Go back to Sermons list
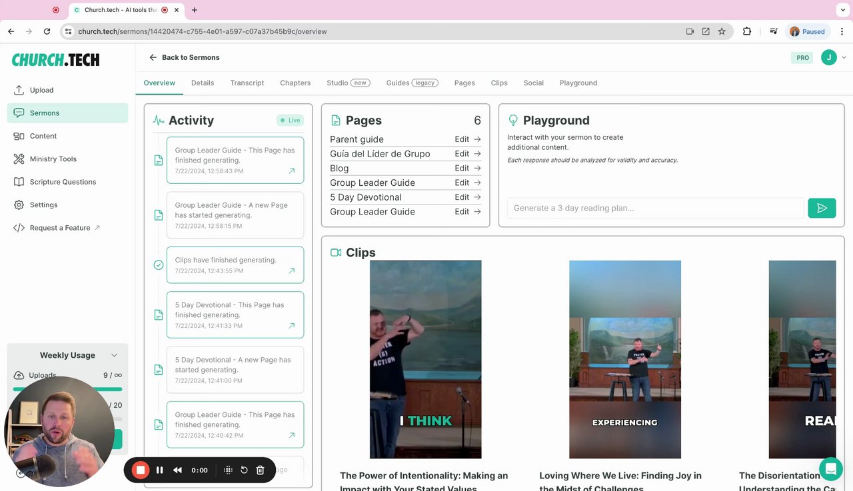853x491 pixels. coord(184,57)
